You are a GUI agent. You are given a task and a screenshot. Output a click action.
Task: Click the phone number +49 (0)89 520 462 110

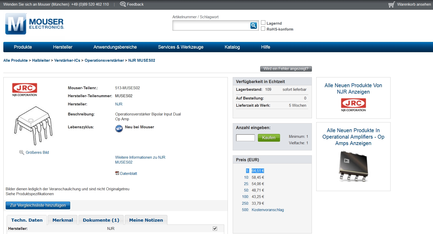pyautogui.click(x=90, y=4)
